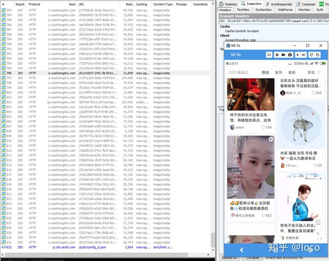Like the post with 365 hearts
Screen dimensions: 329x261
pyautogui.click(x=313, y=93)
